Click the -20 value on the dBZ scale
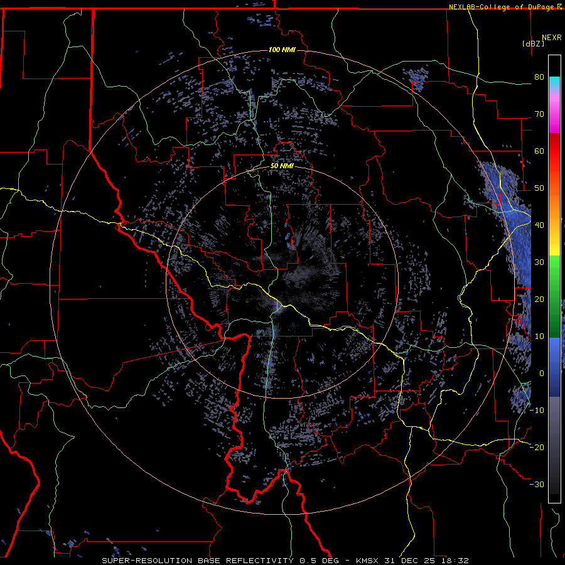The width and height of the screenshot is (565, 565). pos(537,447)
